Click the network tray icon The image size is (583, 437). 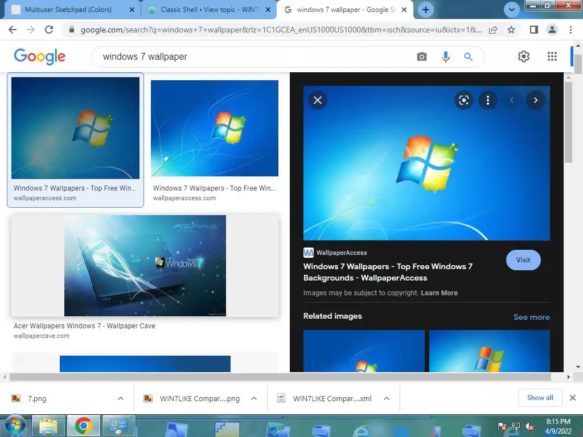tap(516, 426)
